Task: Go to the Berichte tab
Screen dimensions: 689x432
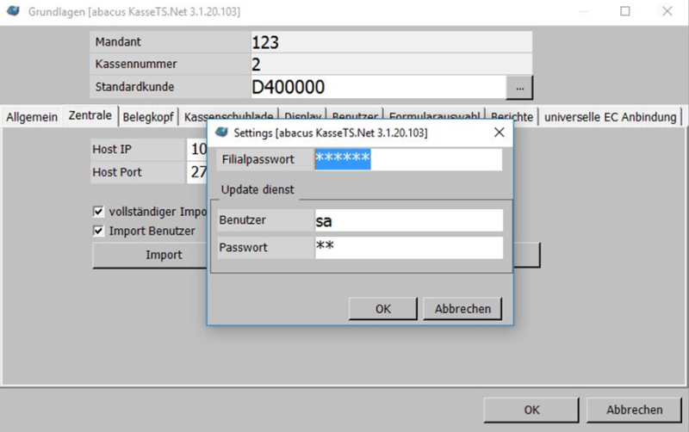Action: coord(513,116)
